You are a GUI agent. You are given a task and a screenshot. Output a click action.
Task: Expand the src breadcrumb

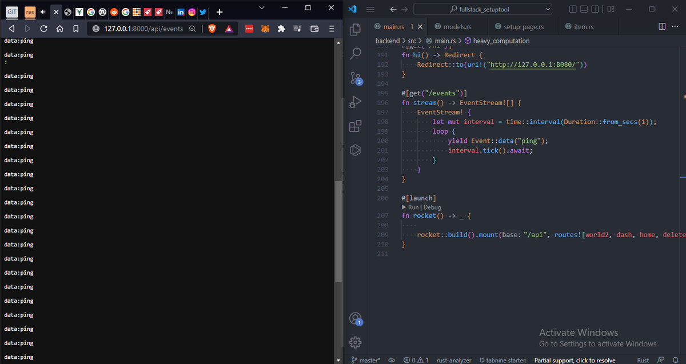pos(412,41)
